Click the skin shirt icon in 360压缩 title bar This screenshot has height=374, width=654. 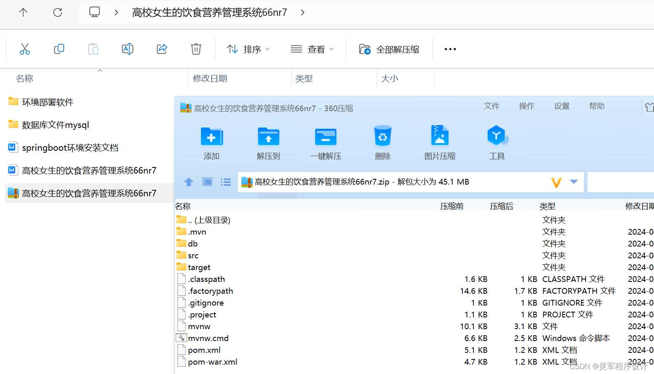pyautogui.click(x=649, y=107)
